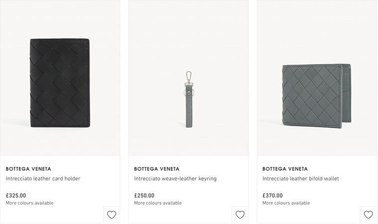
Task: Open the Intrecciato leather card holder title
Action: coord(43,178)
